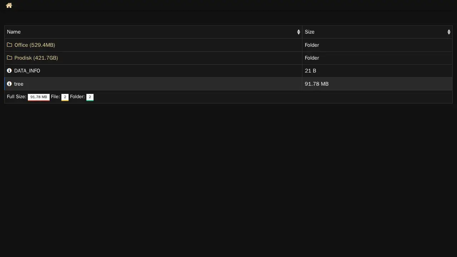Click the folder icon beside Prodisk

(10, 58)
